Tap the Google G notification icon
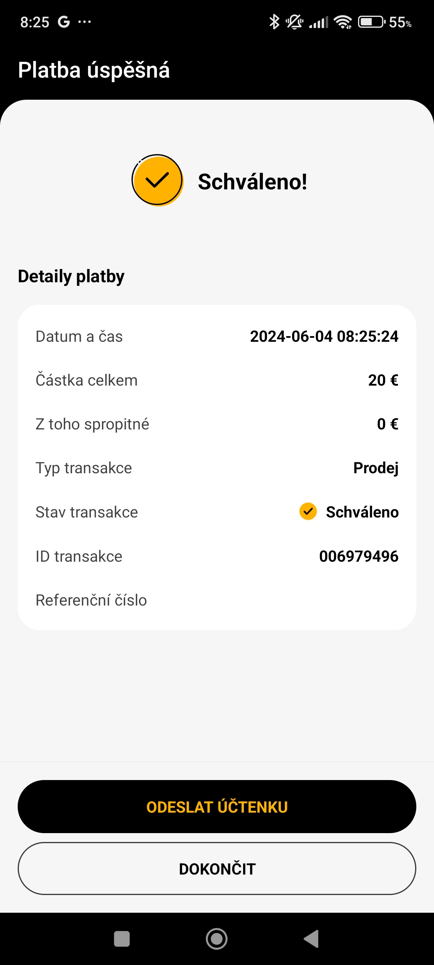Viewport: 434px width, 965px height. click(x=63, y=22)
